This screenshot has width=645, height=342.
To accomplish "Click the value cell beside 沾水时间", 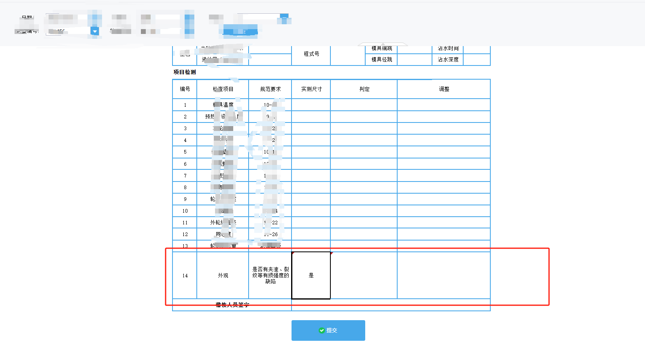I will click(476, 49).
